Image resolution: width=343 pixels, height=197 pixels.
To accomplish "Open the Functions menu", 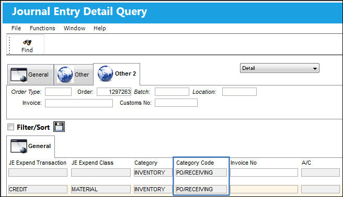I will pyautogui.click(x=42, y=28).
